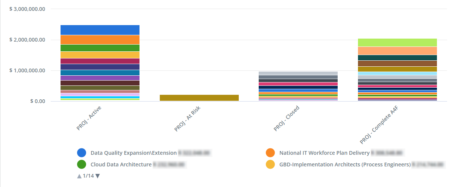Click top blue segment of PROJ - Active bar
Viewport: 464px width, 187px height.
click(100, 30)
